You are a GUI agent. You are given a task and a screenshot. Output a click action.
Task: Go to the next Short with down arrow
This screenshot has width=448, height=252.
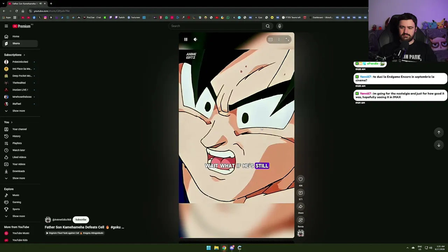(439, 145)
